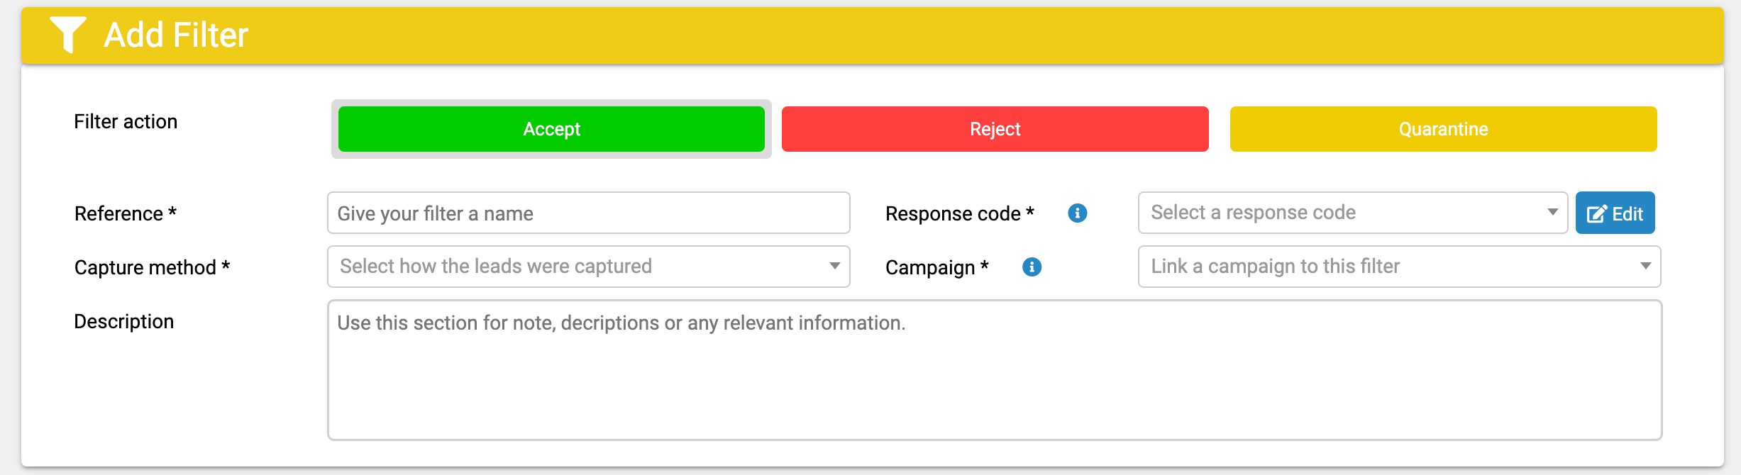
Task: Select the Accept filter action
Action: coord(551,129)
